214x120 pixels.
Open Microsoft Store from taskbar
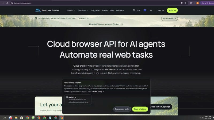[22, 118]
